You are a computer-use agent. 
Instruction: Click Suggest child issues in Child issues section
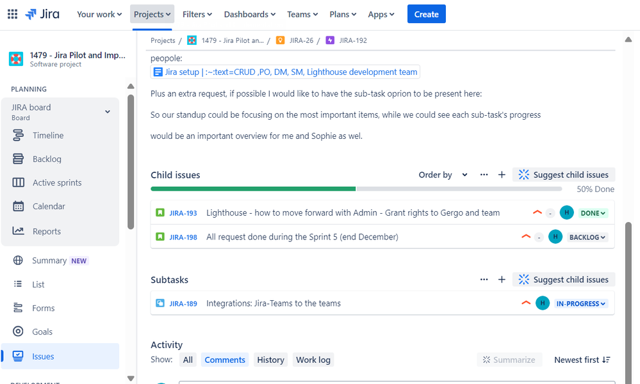pos(564,175)
